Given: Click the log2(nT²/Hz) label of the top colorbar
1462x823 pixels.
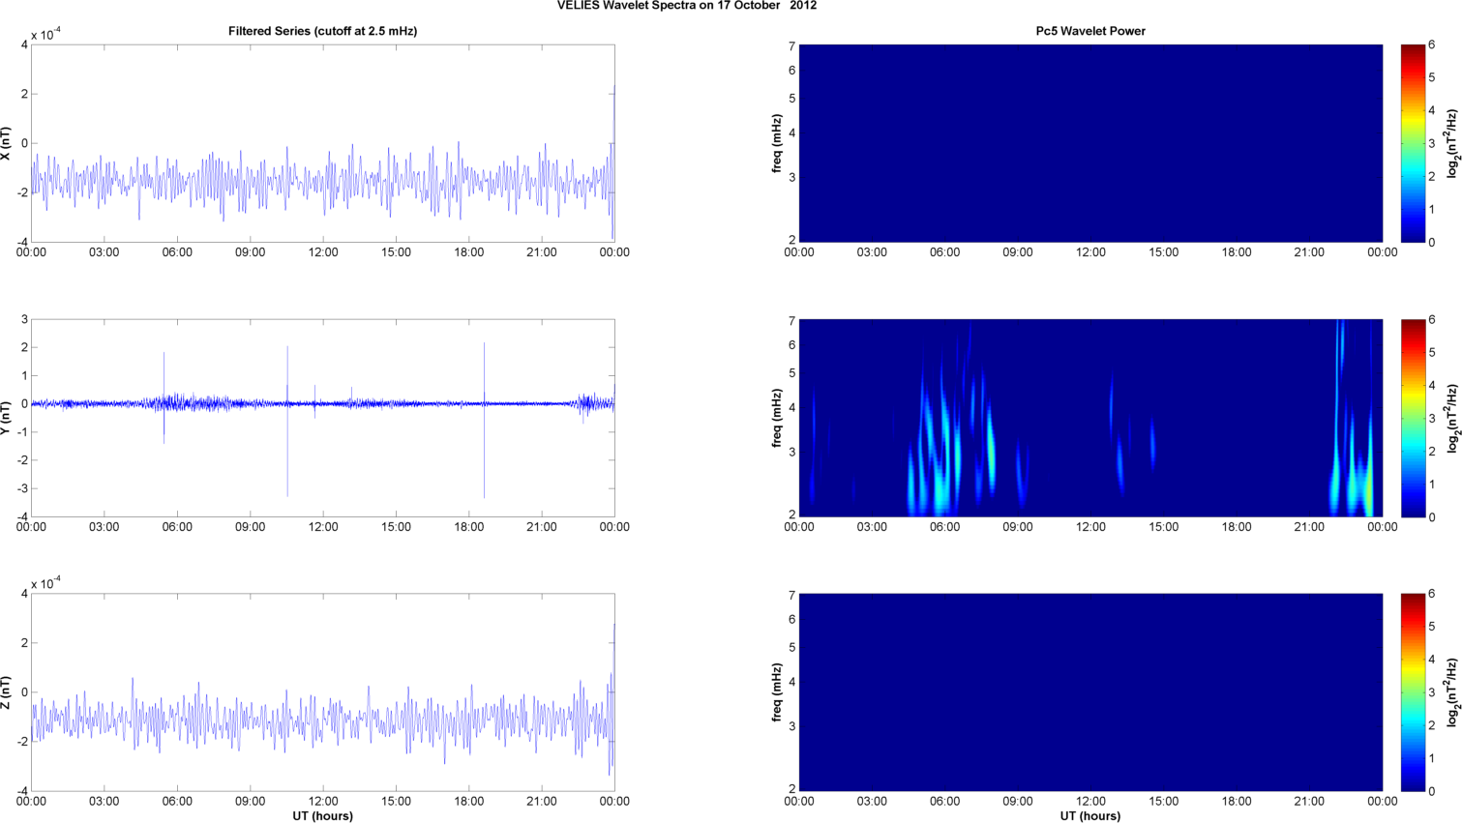Looking at the screenshot, I should click(x=1452, y=143).
